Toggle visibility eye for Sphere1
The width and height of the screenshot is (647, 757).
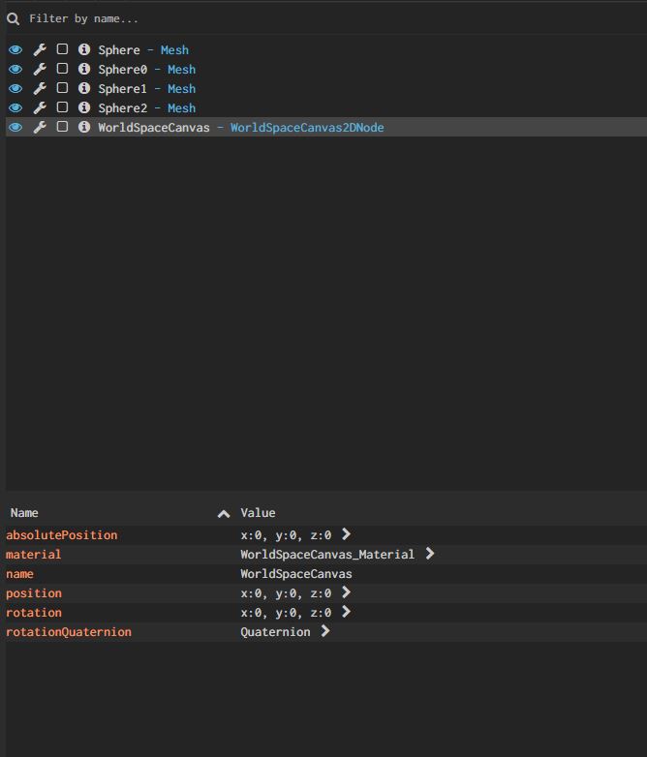pos(15,88)
